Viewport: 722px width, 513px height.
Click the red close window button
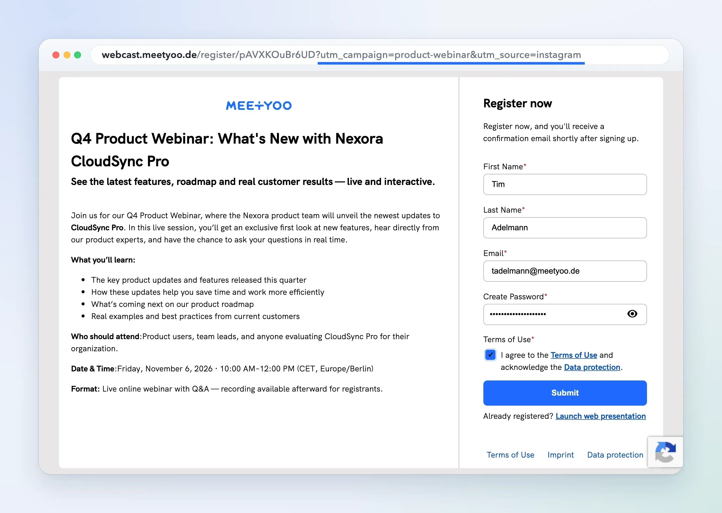[56, 55]
